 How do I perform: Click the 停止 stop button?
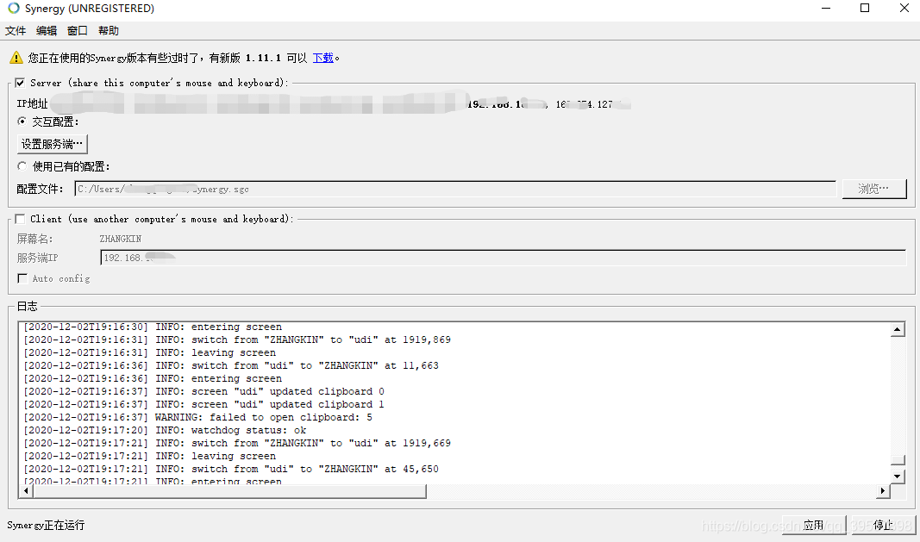(883, 525)
